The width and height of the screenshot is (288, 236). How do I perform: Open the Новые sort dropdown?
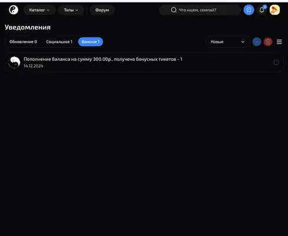[227, 42]
